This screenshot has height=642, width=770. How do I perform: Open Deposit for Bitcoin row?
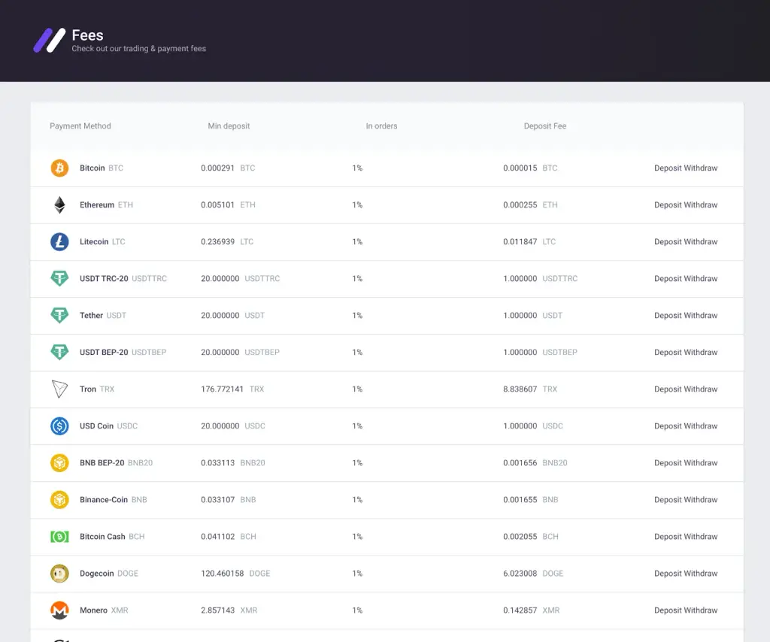click(668, 168)
